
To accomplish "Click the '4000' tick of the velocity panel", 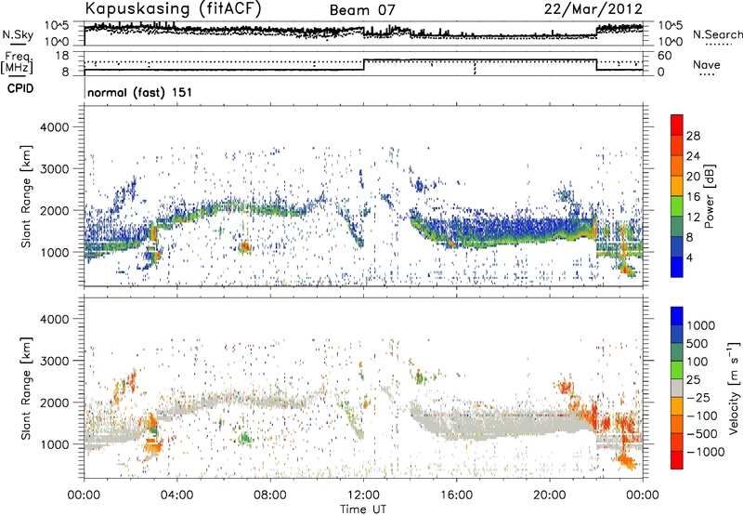I will coord(54,319).
